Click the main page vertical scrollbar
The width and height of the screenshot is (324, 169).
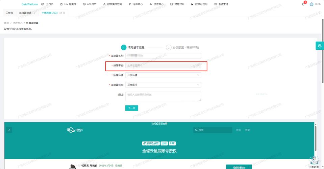click(x=323, y=51)
